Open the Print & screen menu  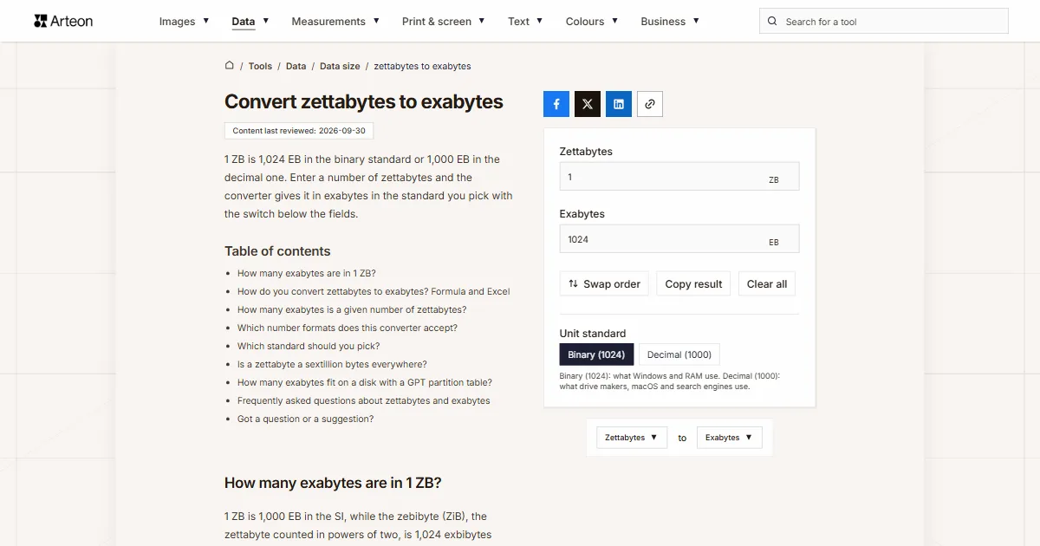(x=444, y=22)
